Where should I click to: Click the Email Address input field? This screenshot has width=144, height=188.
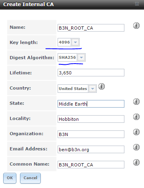point(91,150)
